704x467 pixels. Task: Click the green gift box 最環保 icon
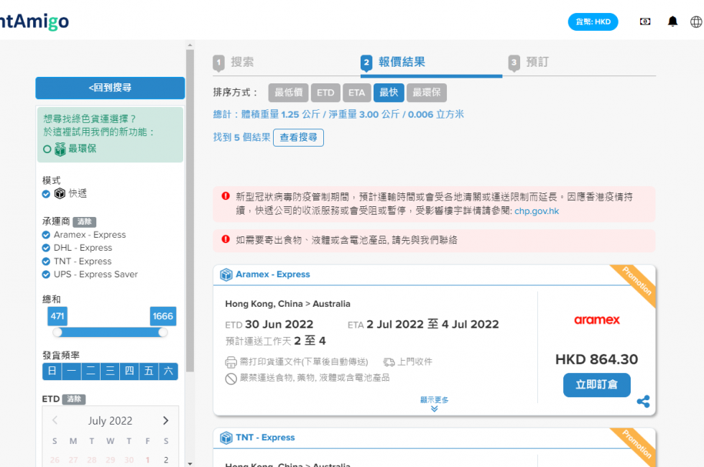point(60,149)
